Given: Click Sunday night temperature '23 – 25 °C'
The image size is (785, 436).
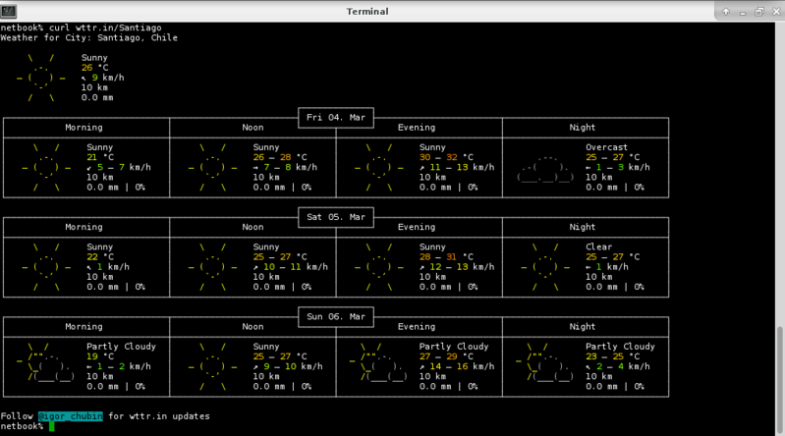Looking at the screenshot, I should point(613,356).
